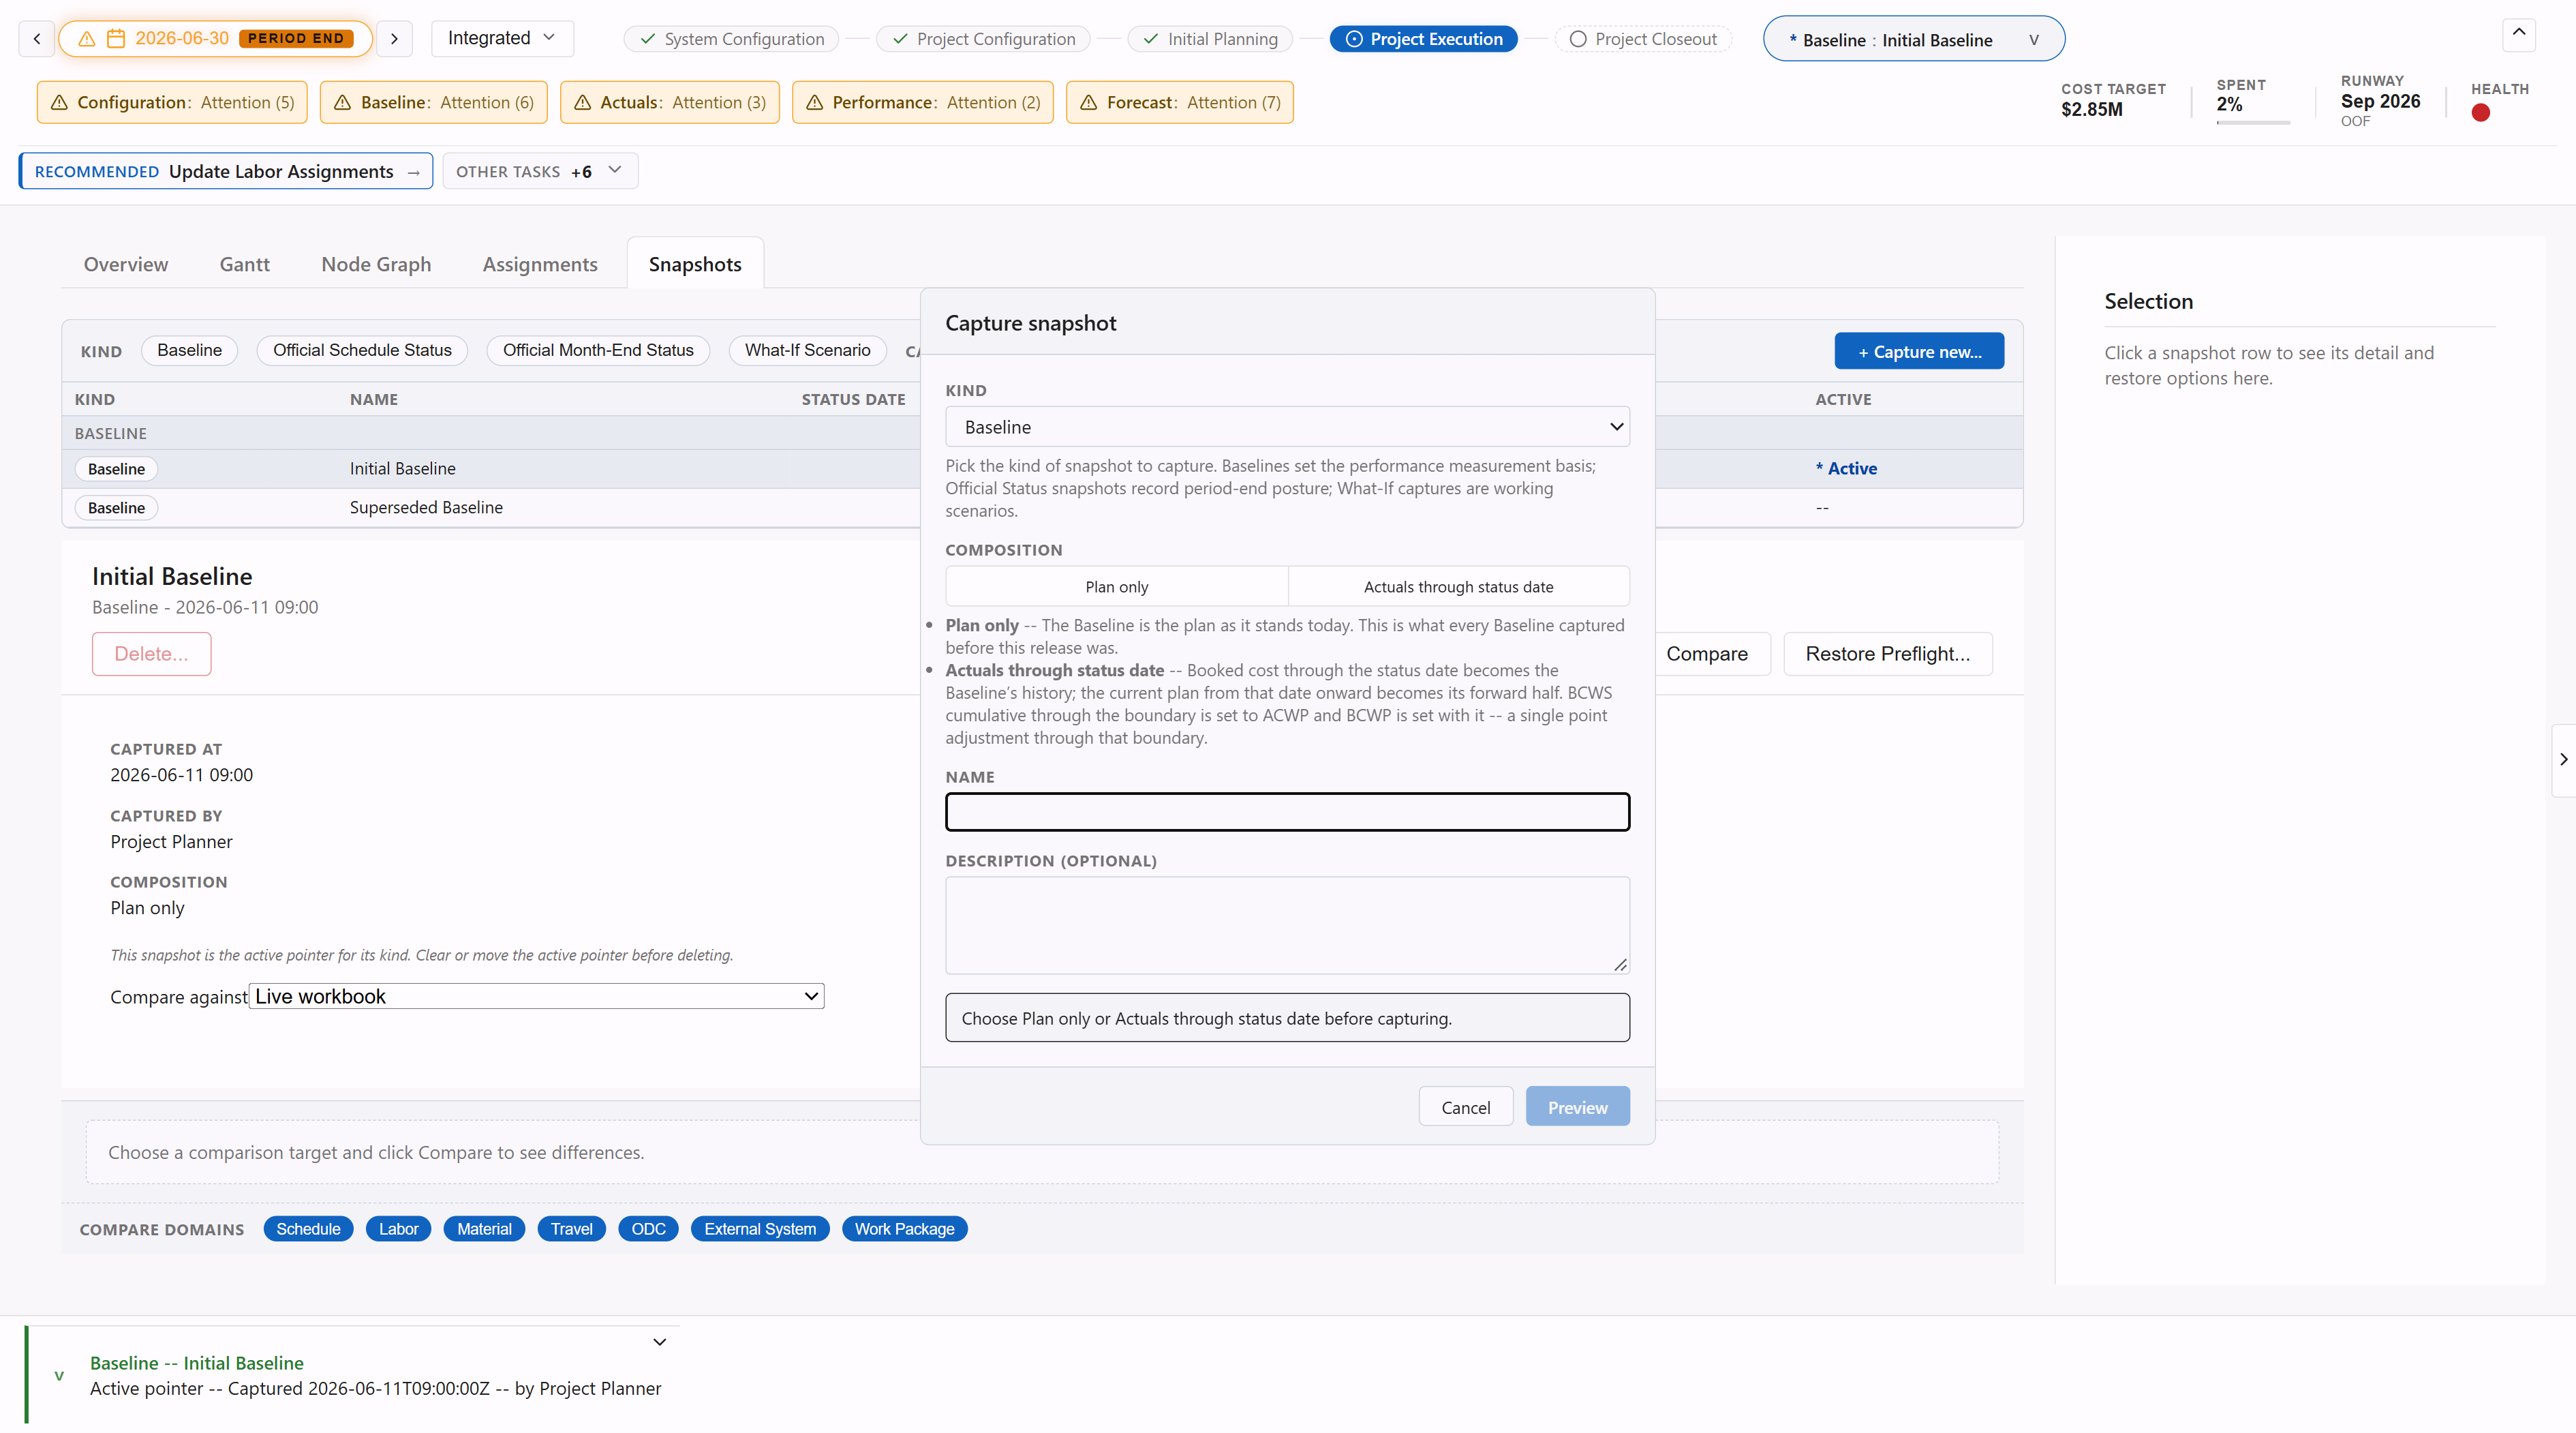Click Capture new... button

[1919, 351]
